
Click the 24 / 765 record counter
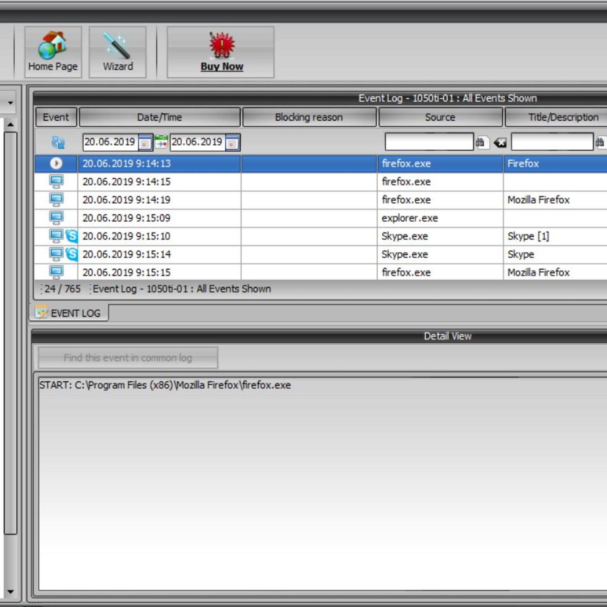[63, 289]
